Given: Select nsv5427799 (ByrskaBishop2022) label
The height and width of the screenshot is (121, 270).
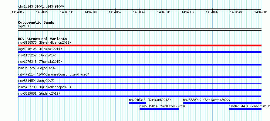Looking at the screenshot, I should (x=45, y=87).
